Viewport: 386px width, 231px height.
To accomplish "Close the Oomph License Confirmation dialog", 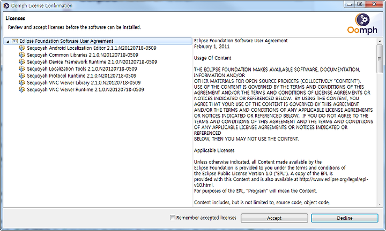I will click(374, 4).
